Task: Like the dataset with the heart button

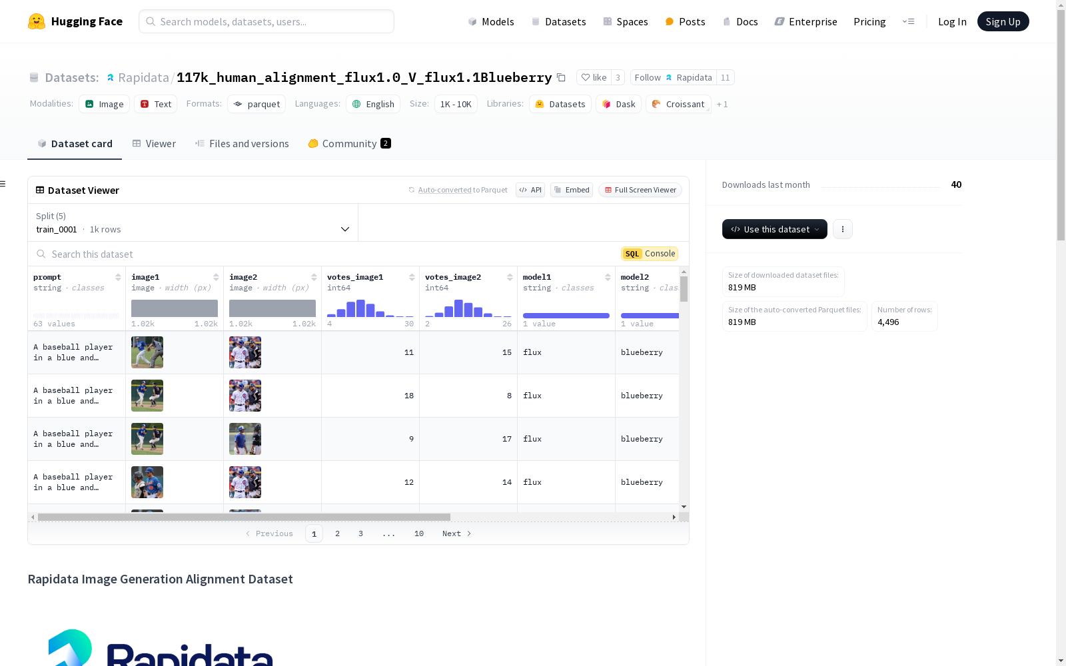Action: [594, 77]
